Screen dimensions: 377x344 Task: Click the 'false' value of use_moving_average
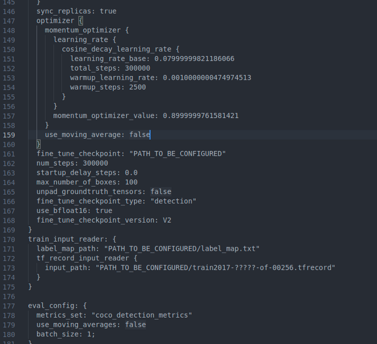coord(139,135)
